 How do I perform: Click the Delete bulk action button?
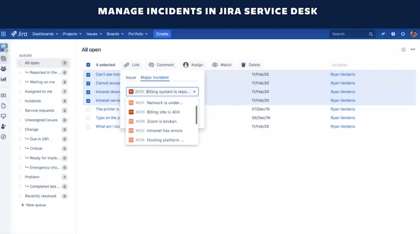click(251, 65)
